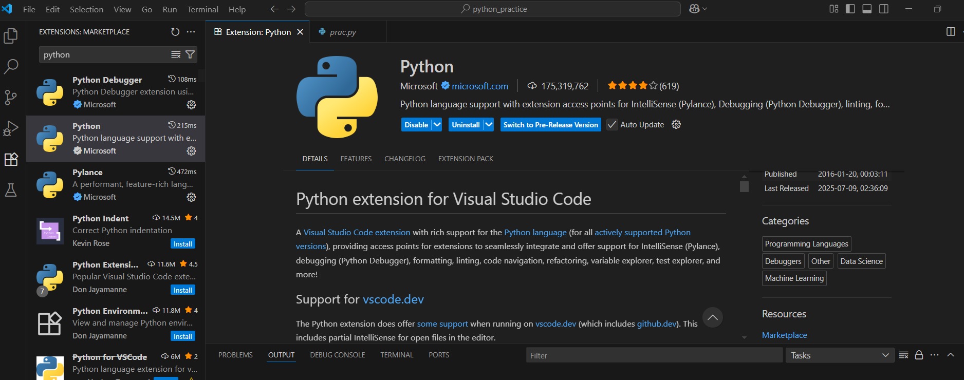Open the microsoft.com publisher link
The height and width of the screenshot is (380, 964).
[480, 86]
